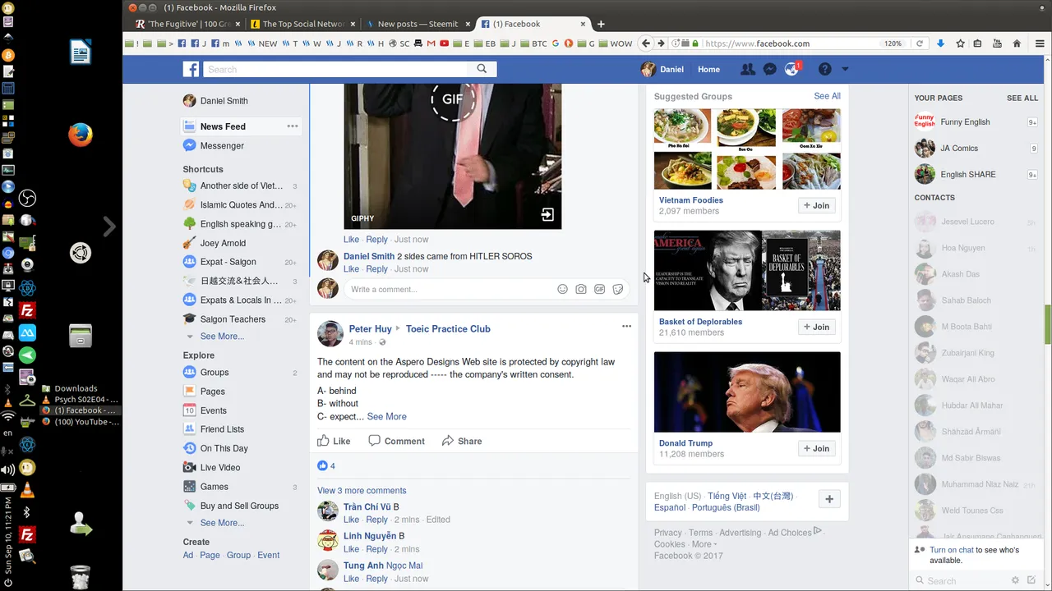Open News Feed options ellipsis

point(293,126)
